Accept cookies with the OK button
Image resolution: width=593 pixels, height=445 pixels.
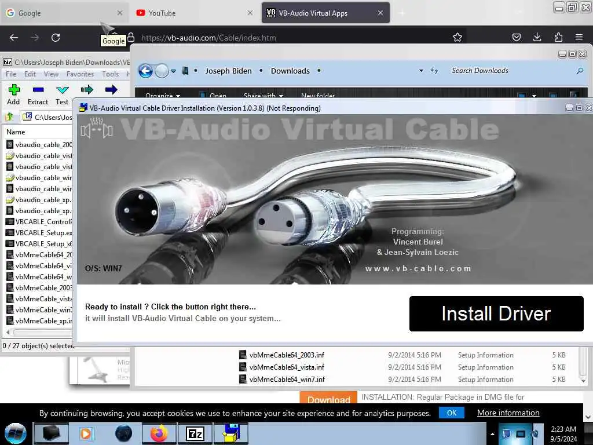pos(452,413)
